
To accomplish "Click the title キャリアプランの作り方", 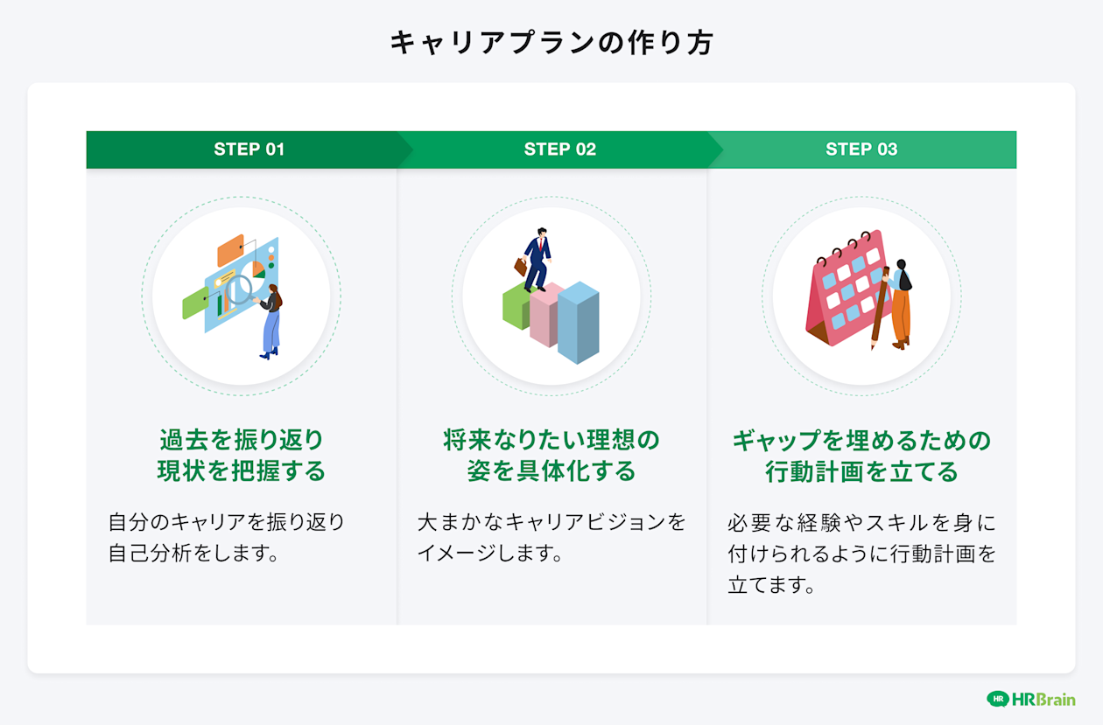I will pos(551,43).
